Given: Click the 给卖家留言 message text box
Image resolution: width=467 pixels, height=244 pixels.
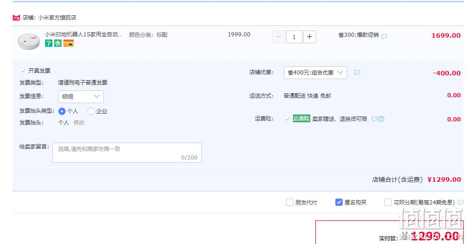Looking at the screenshot, I should pyautogui.click(x=127, y=153).
